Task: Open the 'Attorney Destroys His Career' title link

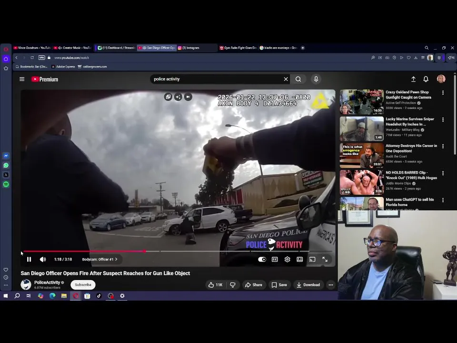Action: pos(411,148)
